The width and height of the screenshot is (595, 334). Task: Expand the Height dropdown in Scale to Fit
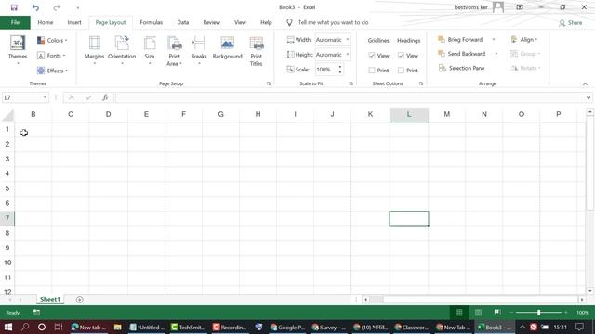click(347, 54)
